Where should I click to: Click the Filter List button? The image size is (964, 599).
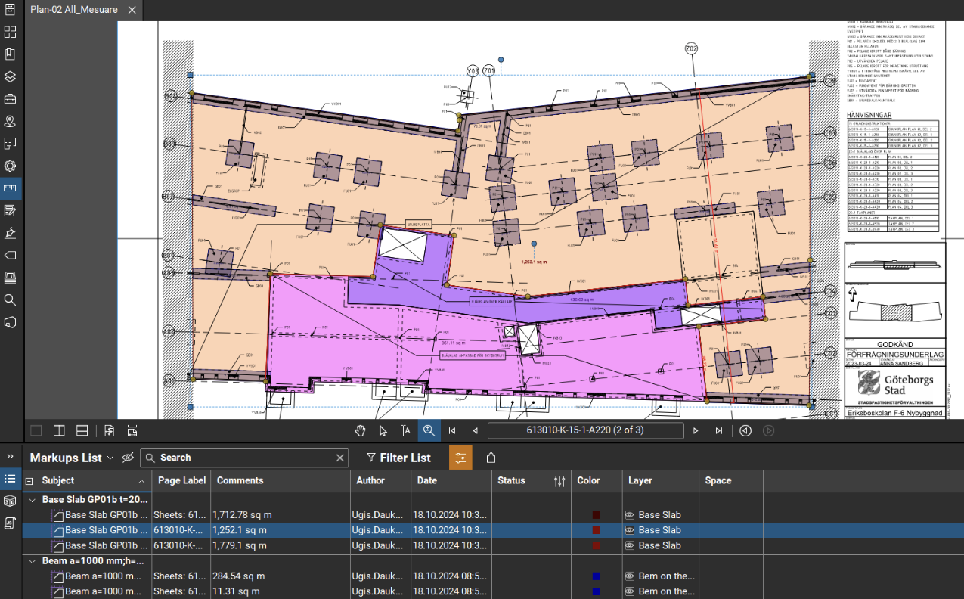pos(398,458)
